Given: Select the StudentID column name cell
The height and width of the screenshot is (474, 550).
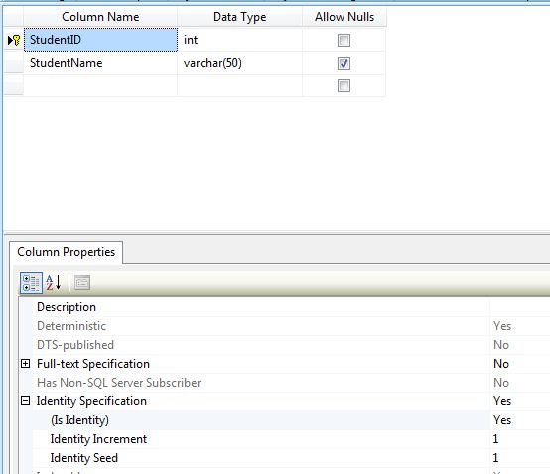Looking at the screenshot, I should (x=100, y=40).
